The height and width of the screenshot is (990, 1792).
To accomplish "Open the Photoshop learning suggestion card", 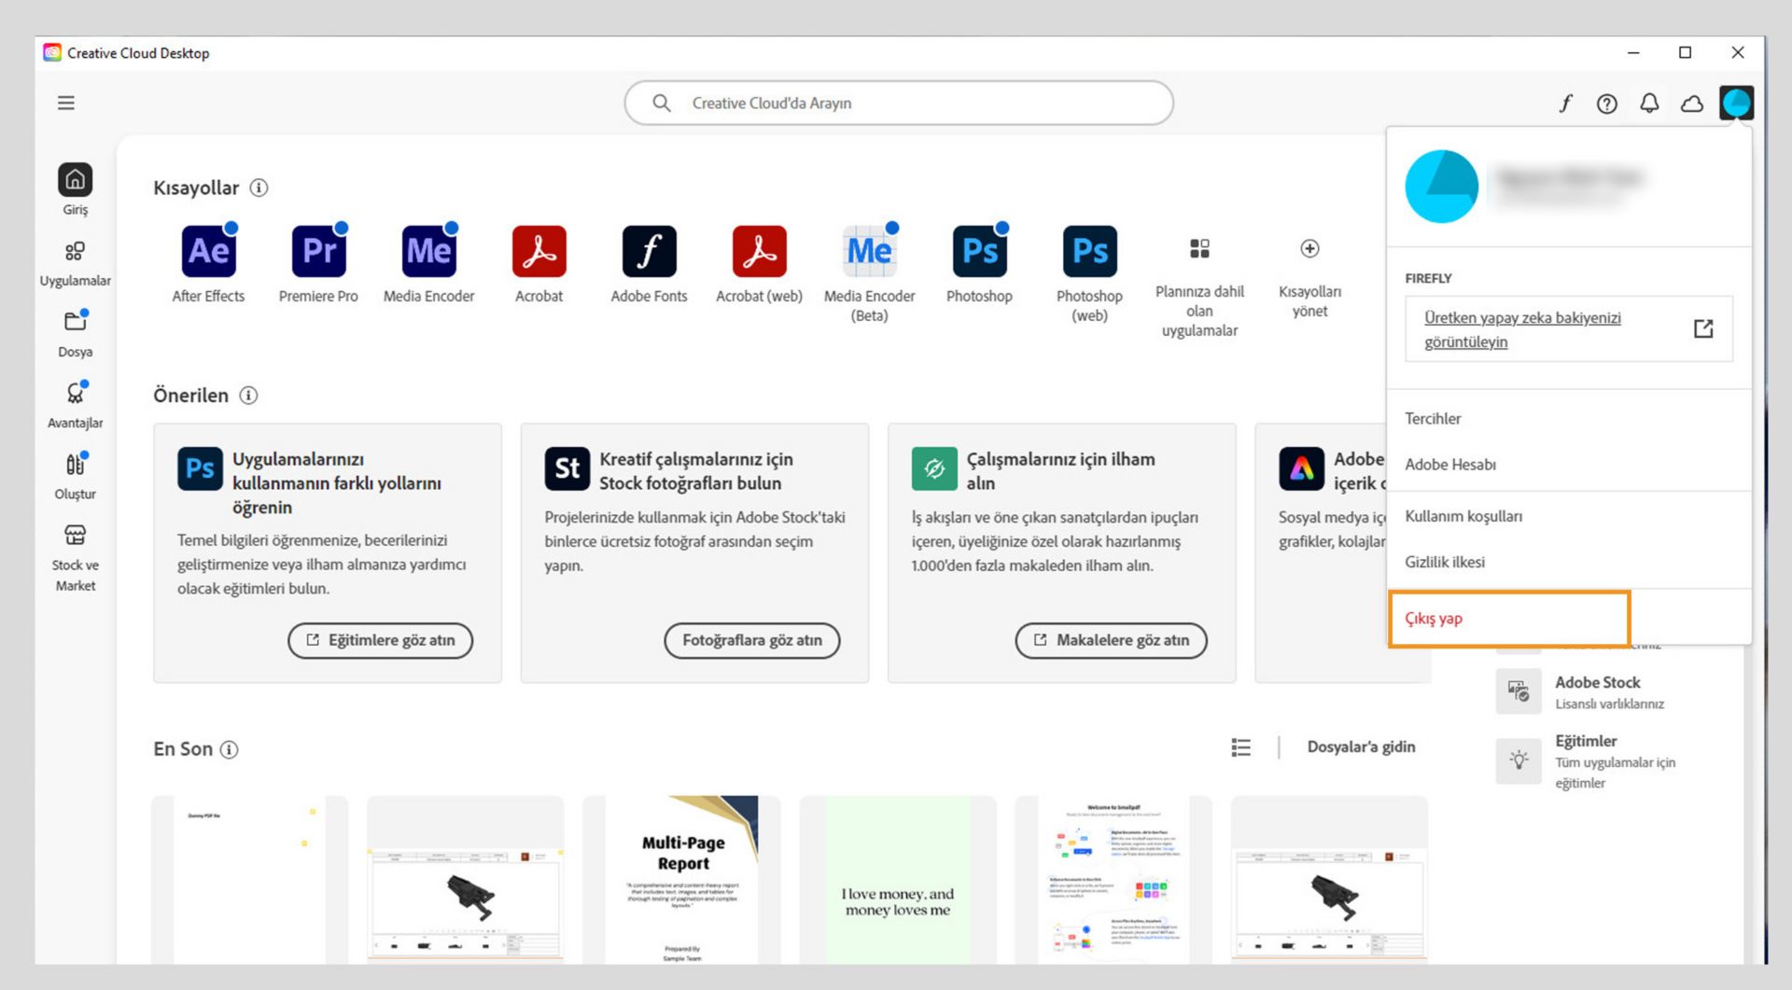I will coord(327,553).
